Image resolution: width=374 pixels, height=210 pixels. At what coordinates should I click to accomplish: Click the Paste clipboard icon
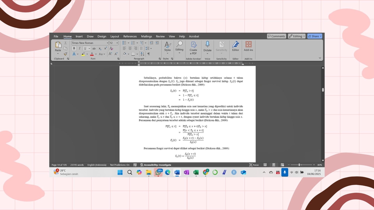pyautogui.click(x=58, y=44)
